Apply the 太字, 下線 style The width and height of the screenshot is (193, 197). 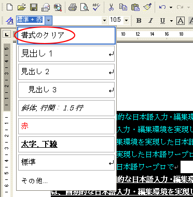click(66, 145)
